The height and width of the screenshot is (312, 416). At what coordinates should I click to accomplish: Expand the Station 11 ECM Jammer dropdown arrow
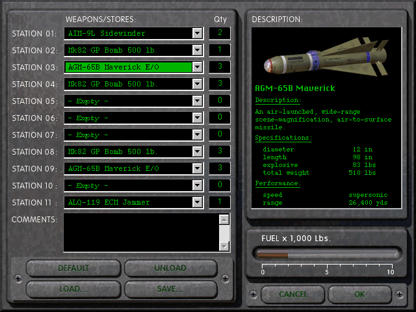[x=198, y=202]
